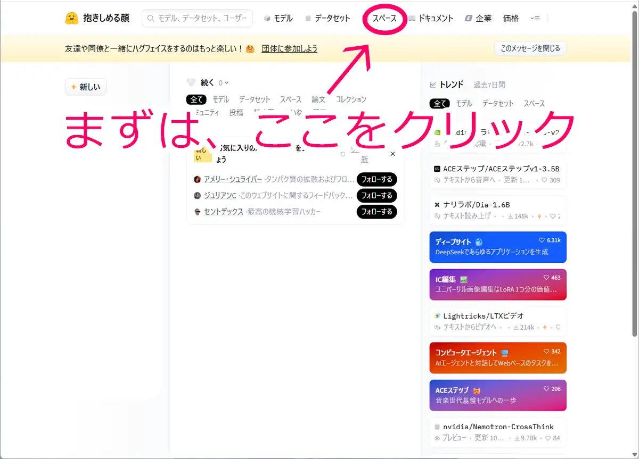This screenshot has width=639, height=459.
Task: Open スペース in the top navigation
Action: pyautogui.click(x=384, y=18)
